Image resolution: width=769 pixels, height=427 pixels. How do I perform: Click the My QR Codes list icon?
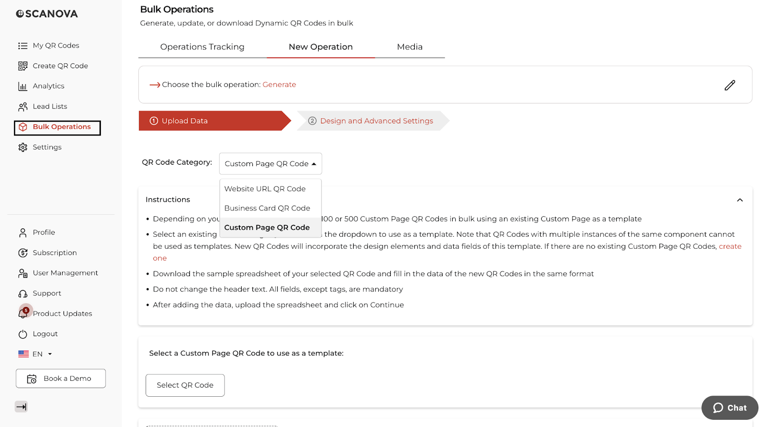(23, 46)
